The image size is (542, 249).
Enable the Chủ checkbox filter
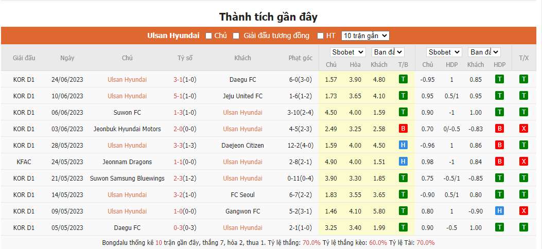pos(209,36)
